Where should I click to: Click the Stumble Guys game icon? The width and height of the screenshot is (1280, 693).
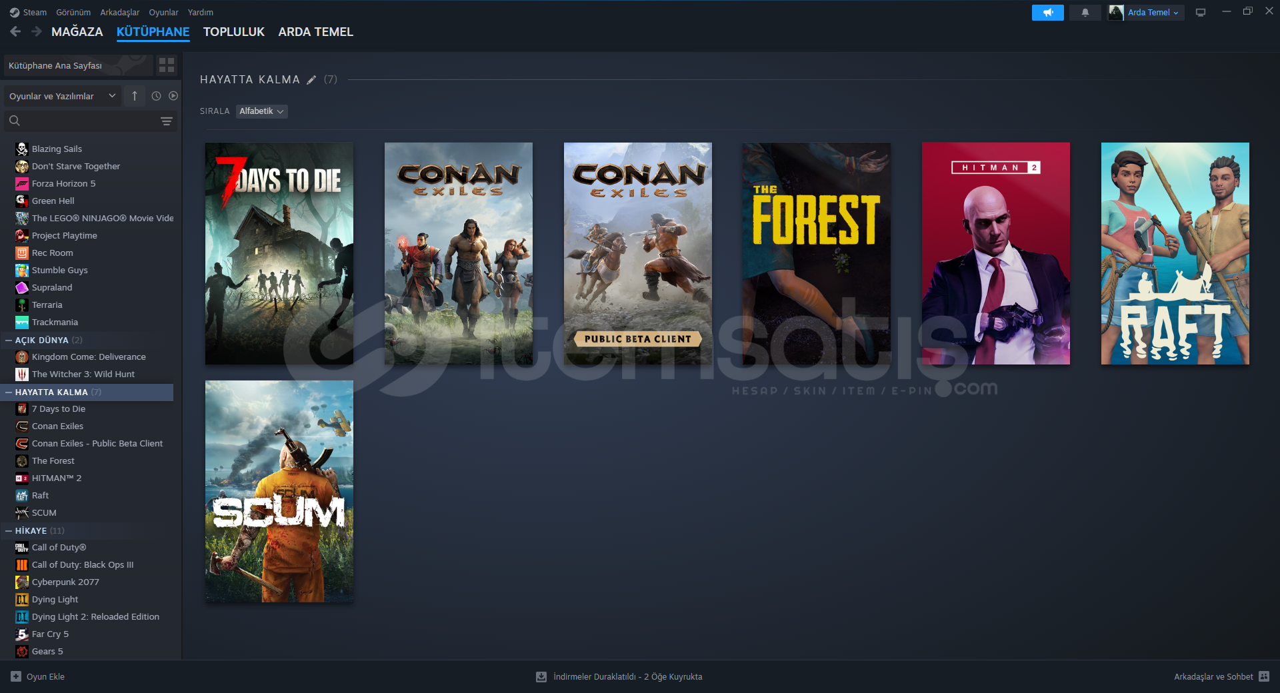point(22,270)
